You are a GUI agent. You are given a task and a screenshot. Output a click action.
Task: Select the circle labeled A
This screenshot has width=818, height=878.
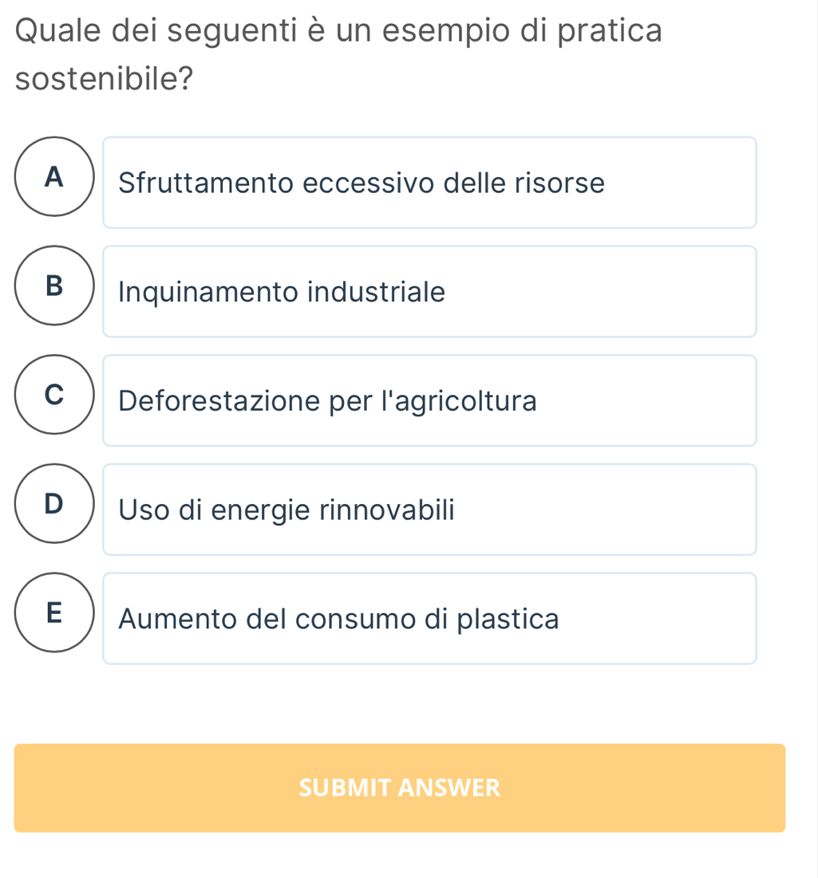click(x=54, y=177)
